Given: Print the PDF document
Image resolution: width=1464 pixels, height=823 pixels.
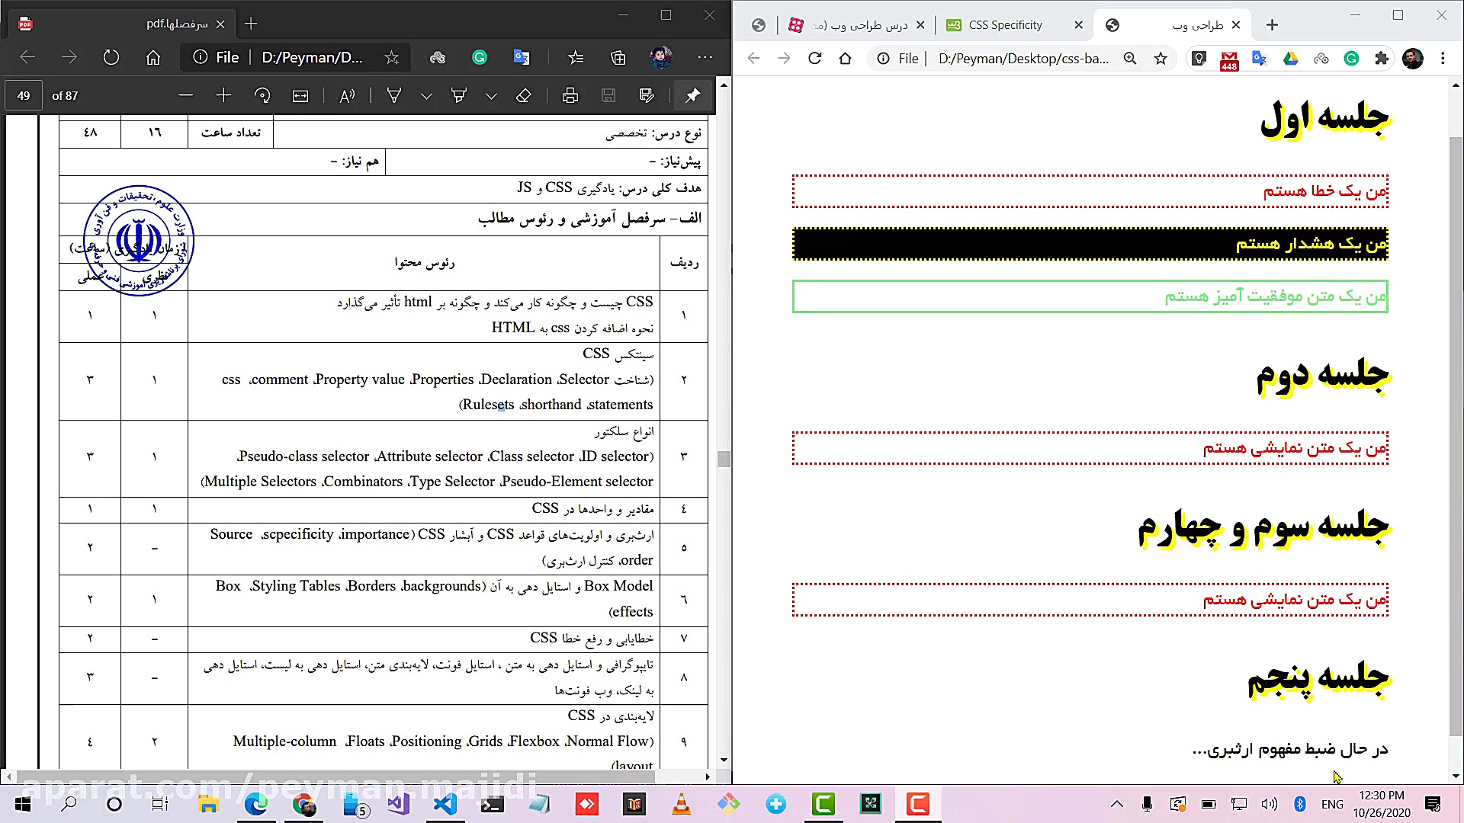Looking at the screenshot, I should pyautogui.click(x=570, y=96).
